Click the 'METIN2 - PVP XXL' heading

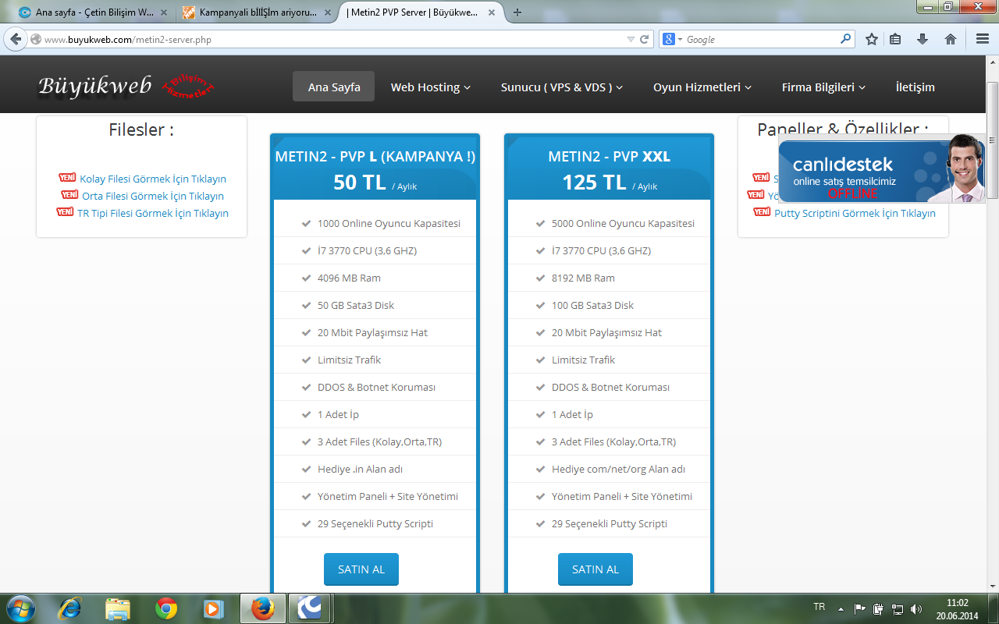609,157
